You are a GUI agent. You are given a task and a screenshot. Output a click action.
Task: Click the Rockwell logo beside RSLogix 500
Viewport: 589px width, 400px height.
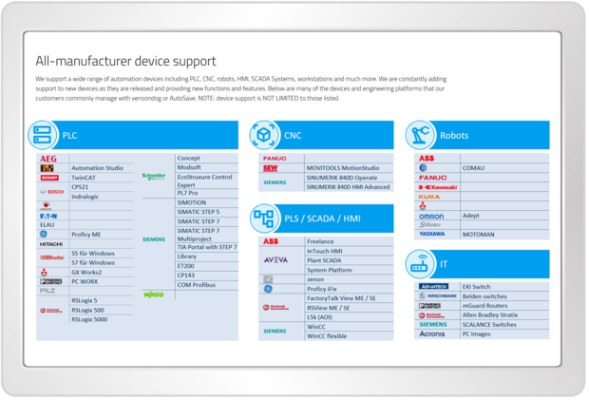(51, 311)
